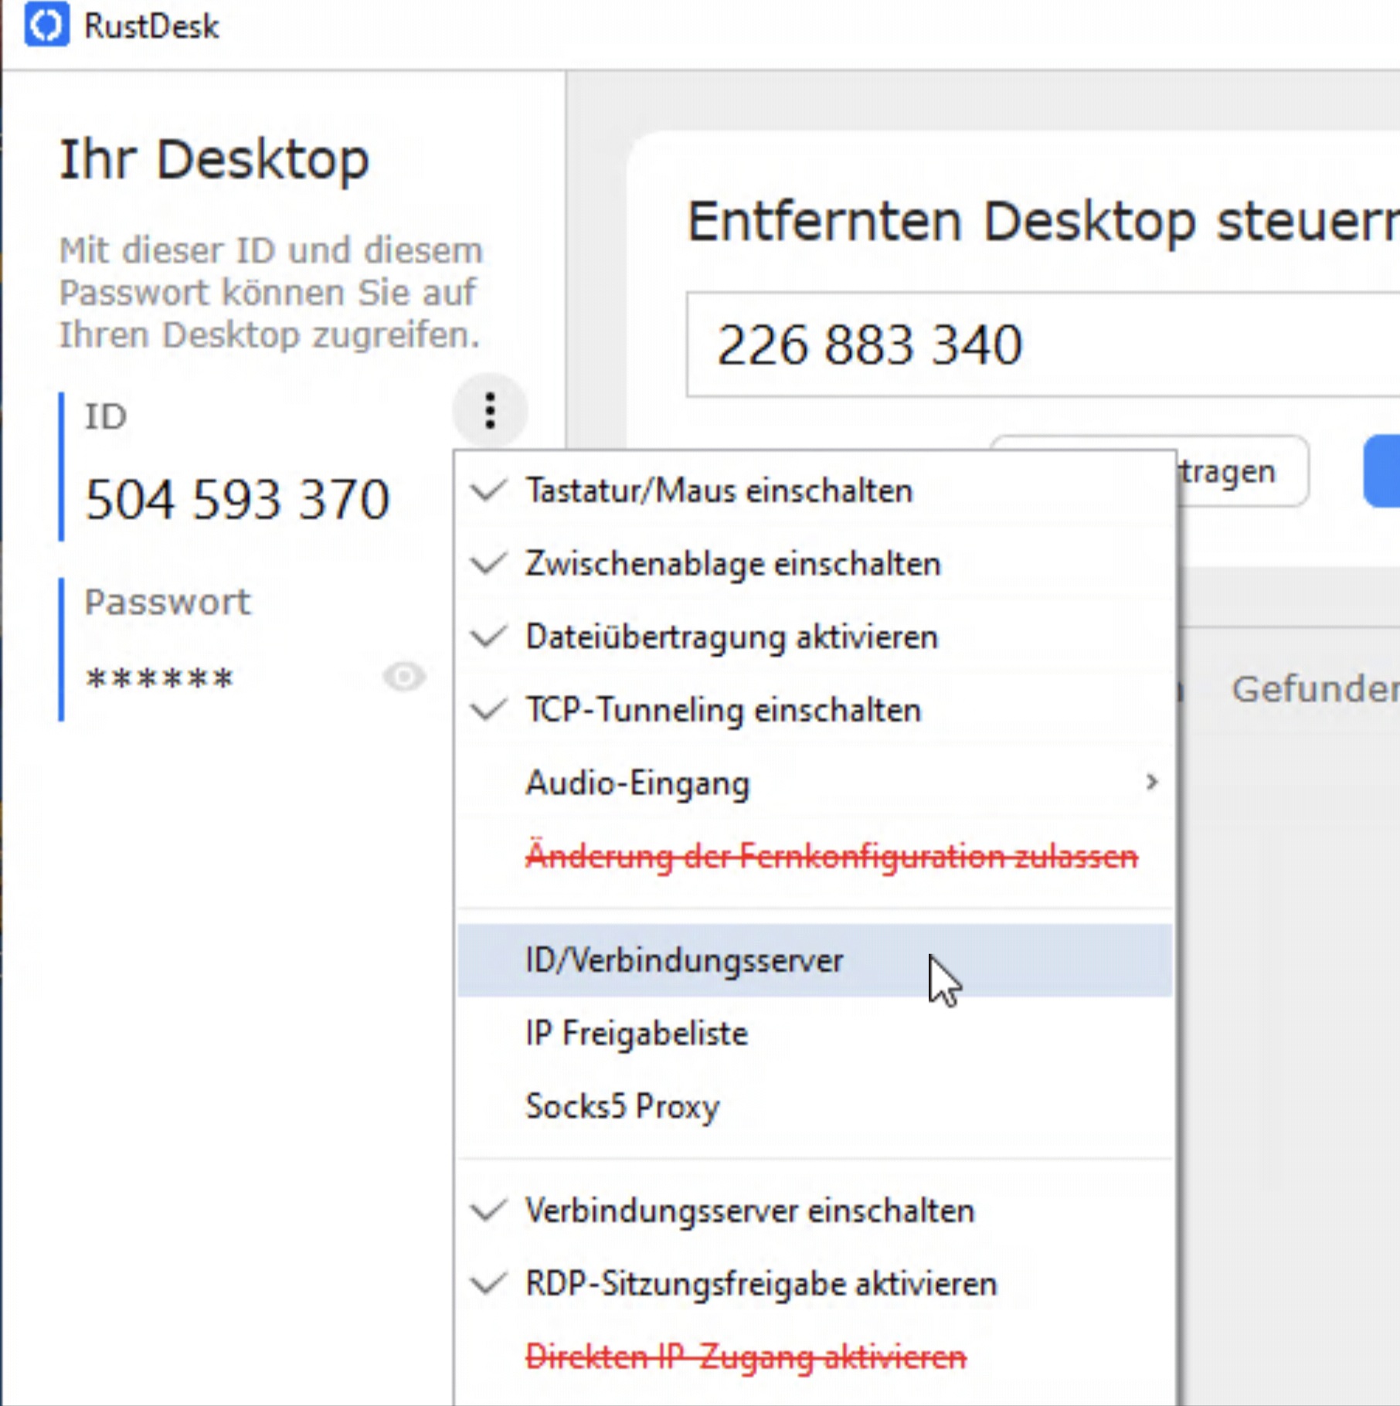Click the RustDesk logo icon in title bar
1400x1406 pixels.
[x=46, y=25]
